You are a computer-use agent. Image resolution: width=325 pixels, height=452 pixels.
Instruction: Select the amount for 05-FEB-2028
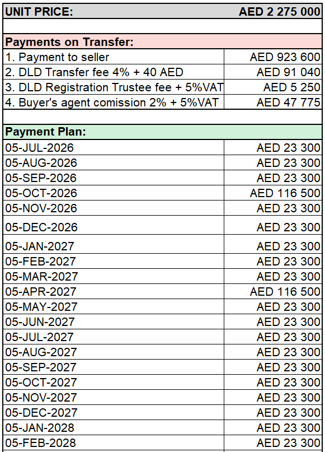pos(273,443)
